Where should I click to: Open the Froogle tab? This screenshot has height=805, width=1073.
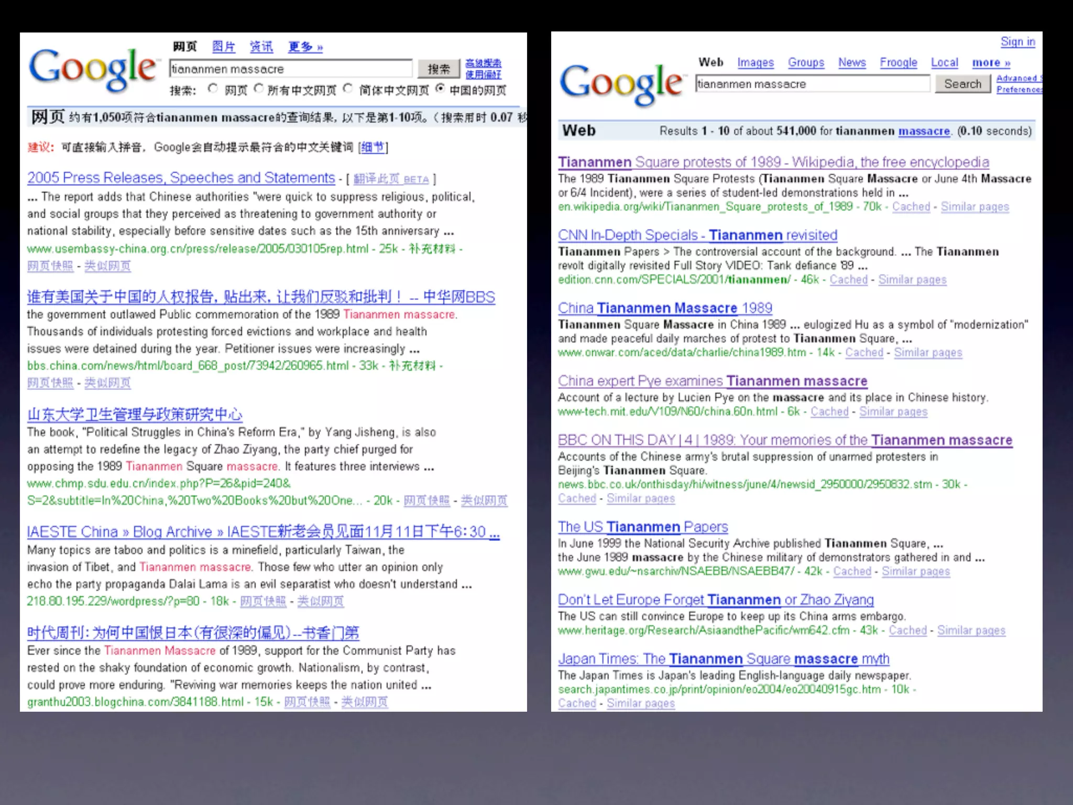898,63
